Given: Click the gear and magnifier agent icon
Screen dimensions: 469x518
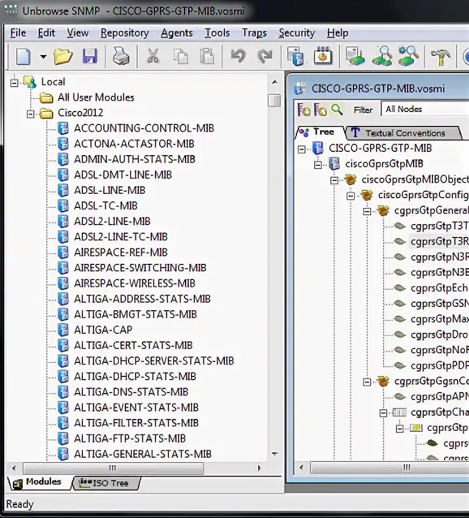Looking at the screenshot, I should click(409, 56).
